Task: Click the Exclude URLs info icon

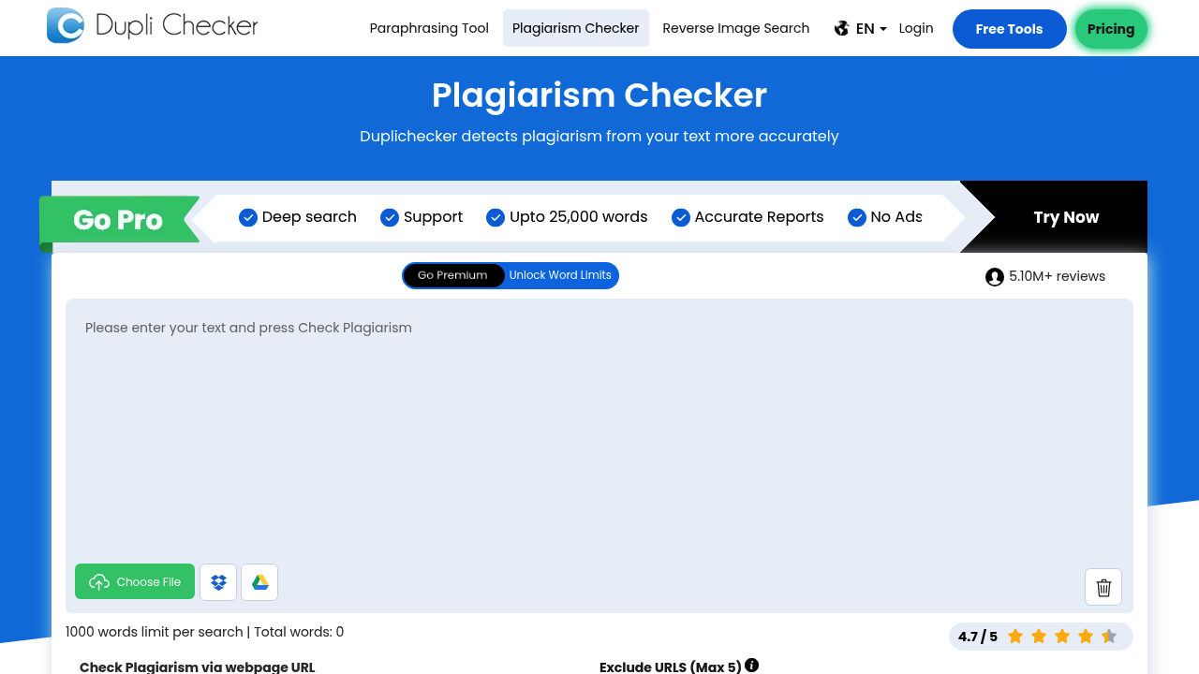Action: pos(751,666)
